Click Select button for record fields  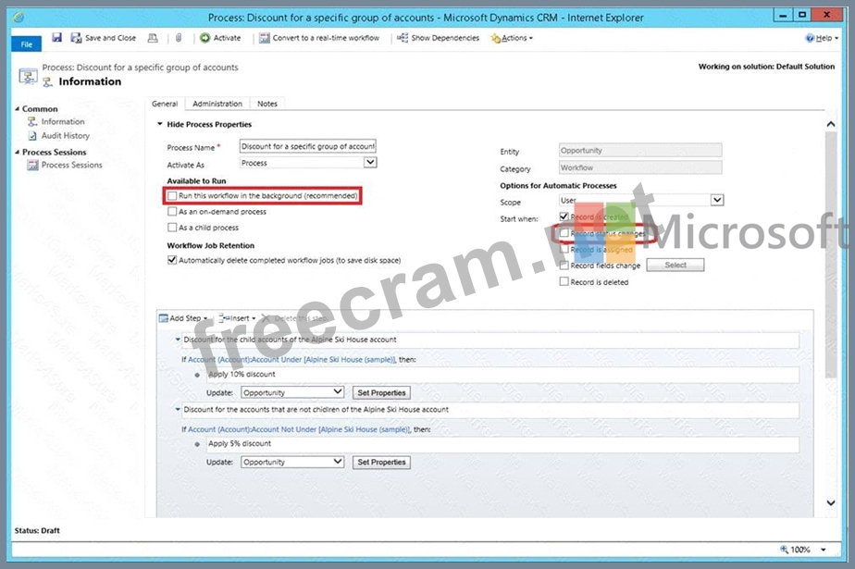[675, 265]
